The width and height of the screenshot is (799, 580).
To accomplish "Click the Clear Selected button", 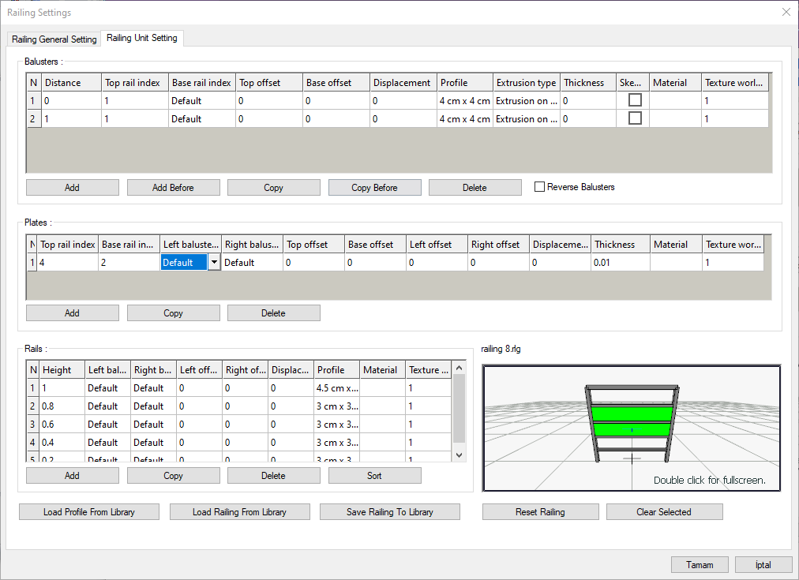I will coord(663,512).
